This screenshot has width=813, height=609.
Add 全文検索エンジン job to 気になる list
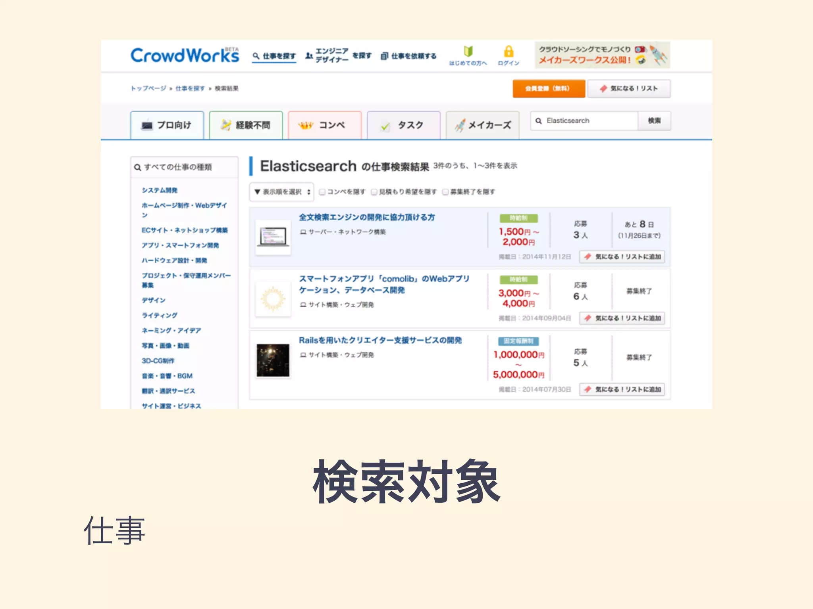coord(622,257)
